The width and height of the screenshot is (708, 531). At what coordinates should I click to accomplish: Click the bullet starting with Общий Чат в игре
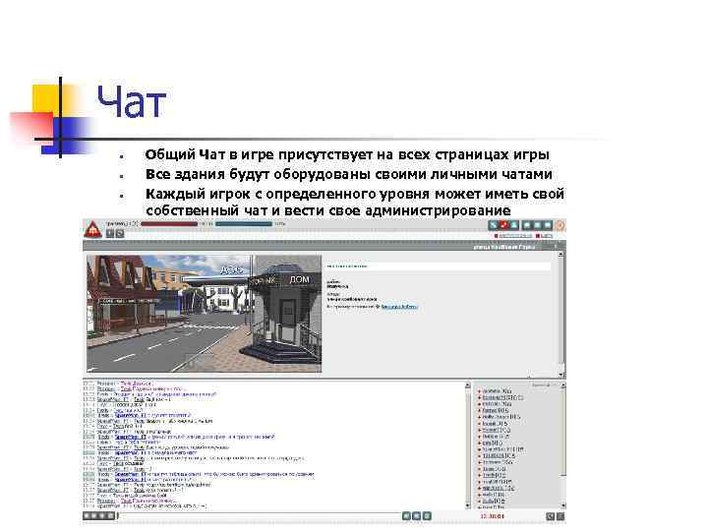pos(347,155)
